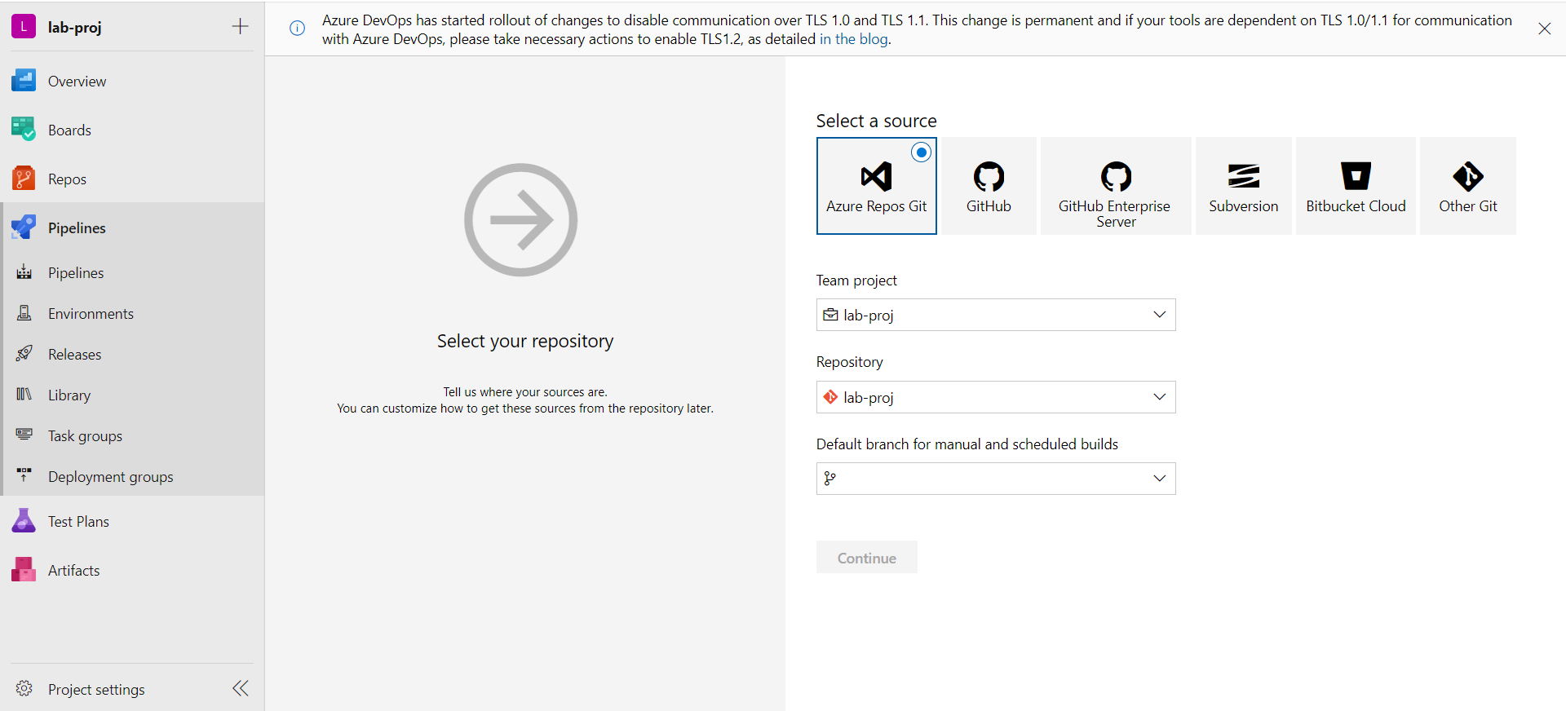The height and width of the screenshot is (711, 1566).
Task: Click the info icon in the banner
Action: tap(298, 29)
